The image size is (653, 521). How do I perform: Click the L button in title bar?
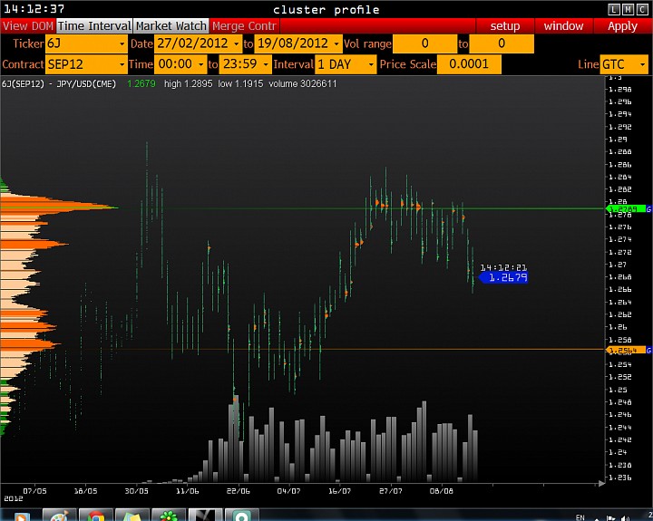tap(613, 9)
